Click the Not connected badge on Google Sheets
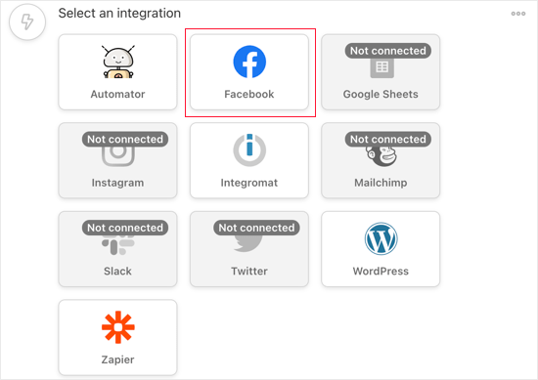 point(387,51)
